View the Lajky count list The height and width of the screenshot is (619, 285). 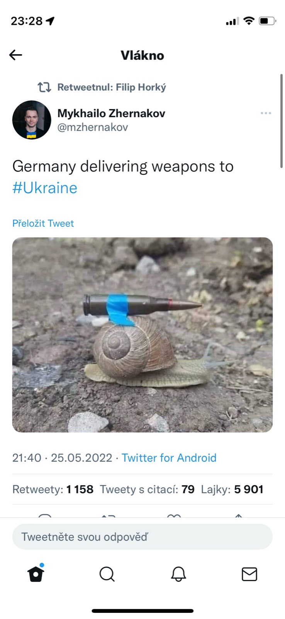pyautogui.click(x=232, y=489)
